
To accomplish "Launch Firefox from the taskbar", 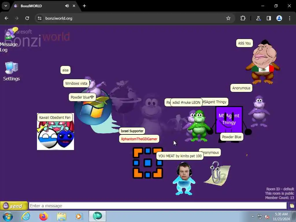I will point(44,217).
